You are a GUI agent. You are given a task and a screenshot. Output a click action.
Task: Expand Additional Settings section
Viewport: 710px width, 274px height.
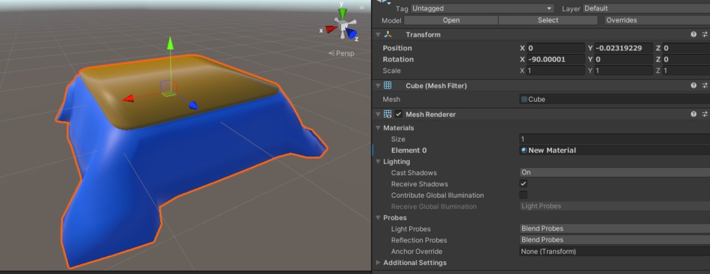click(x=379, y=262)
